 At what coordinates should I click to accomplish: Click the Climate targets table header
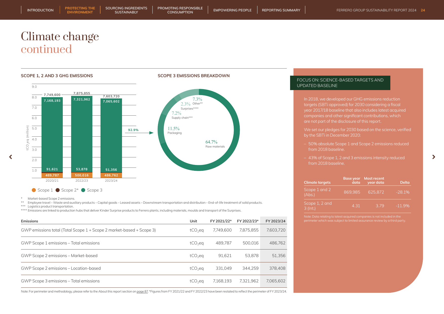coord(317,182)
